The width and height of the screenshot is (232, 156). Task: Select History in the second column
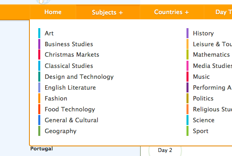point(203,33)
